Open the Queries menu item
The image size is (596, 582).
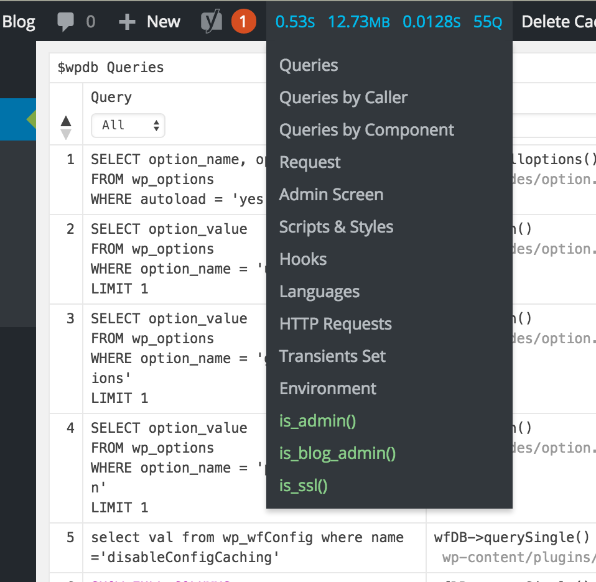[308, 65]
